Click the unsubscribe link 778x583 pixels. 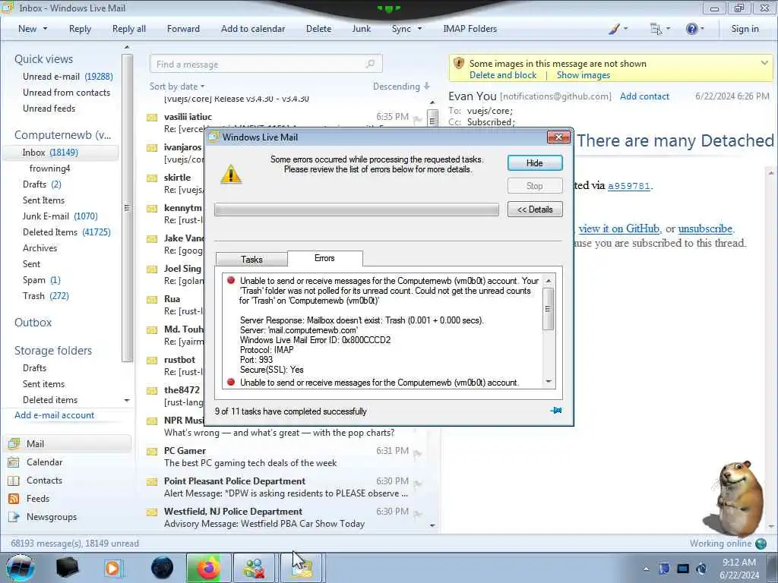(x=705, y=228)
